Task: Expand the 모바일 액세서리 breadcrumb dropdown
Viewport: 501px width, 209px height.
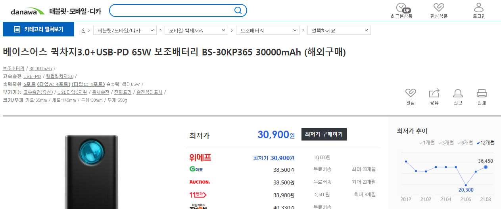Action: coord(196,30)
